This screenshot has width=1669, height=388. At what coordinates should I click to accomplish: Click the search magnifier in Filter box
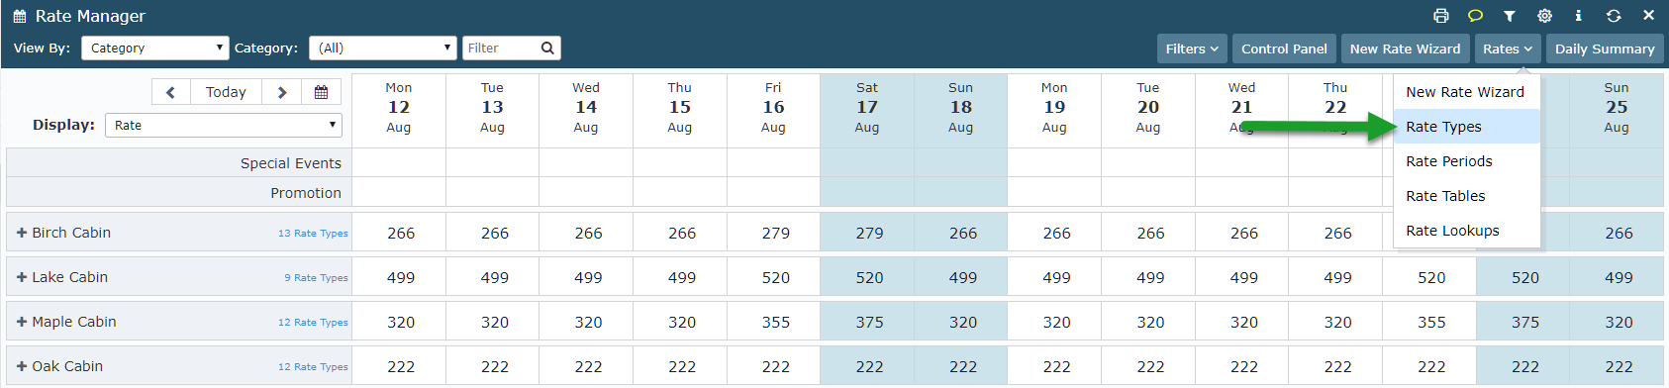point(547,48)
